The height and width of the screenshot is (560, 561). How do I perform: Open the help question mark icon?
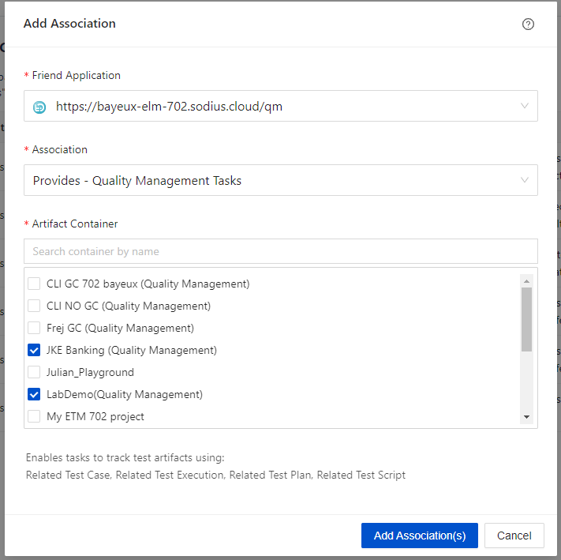tap(528, 24)
